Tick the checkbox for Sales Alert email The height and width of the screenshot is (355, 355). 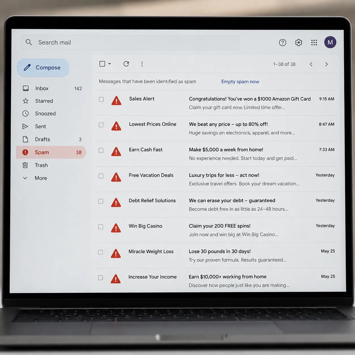101,99
